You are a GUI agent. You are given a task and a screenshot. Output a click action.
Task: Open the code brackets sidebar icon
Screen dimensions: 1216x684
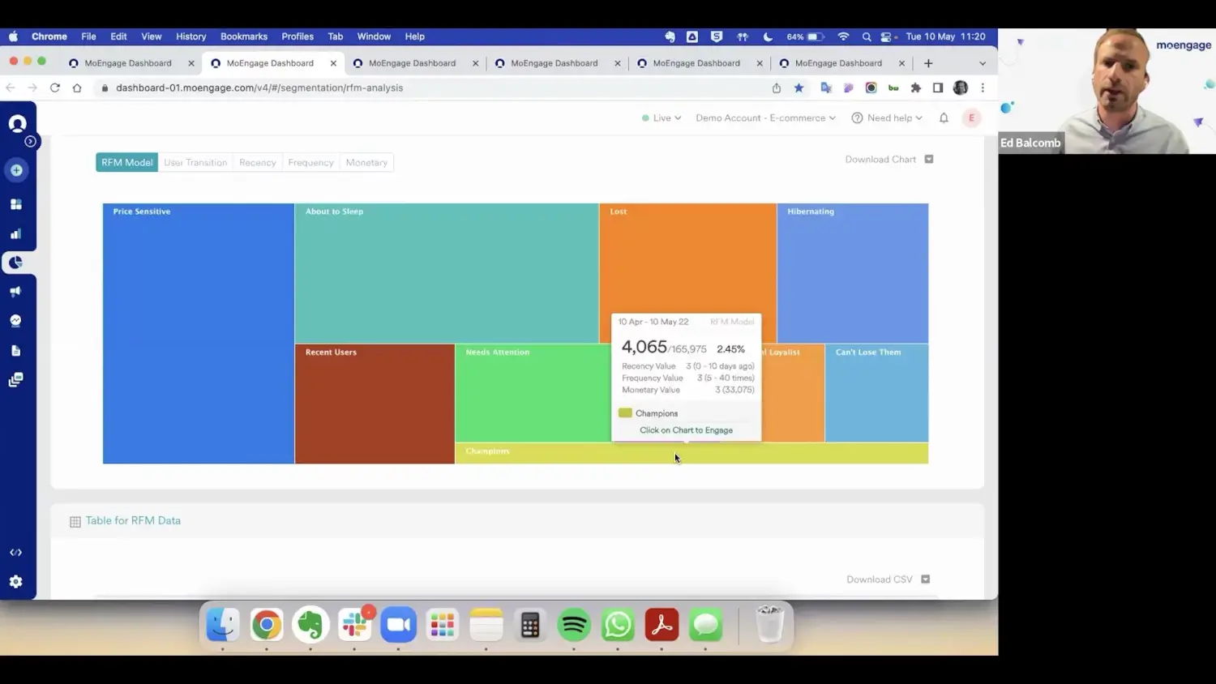pyautogui.click(x=15, y=552)
